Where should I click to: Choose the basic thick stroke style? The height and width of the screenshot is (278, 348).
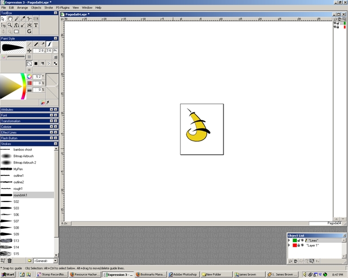36,44
